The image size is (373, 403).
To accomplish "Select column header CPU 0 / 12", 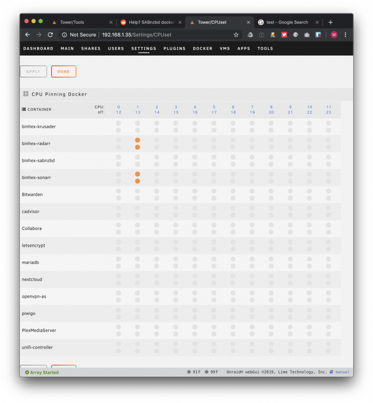I will pyautogui.click(x=119, y=110).
